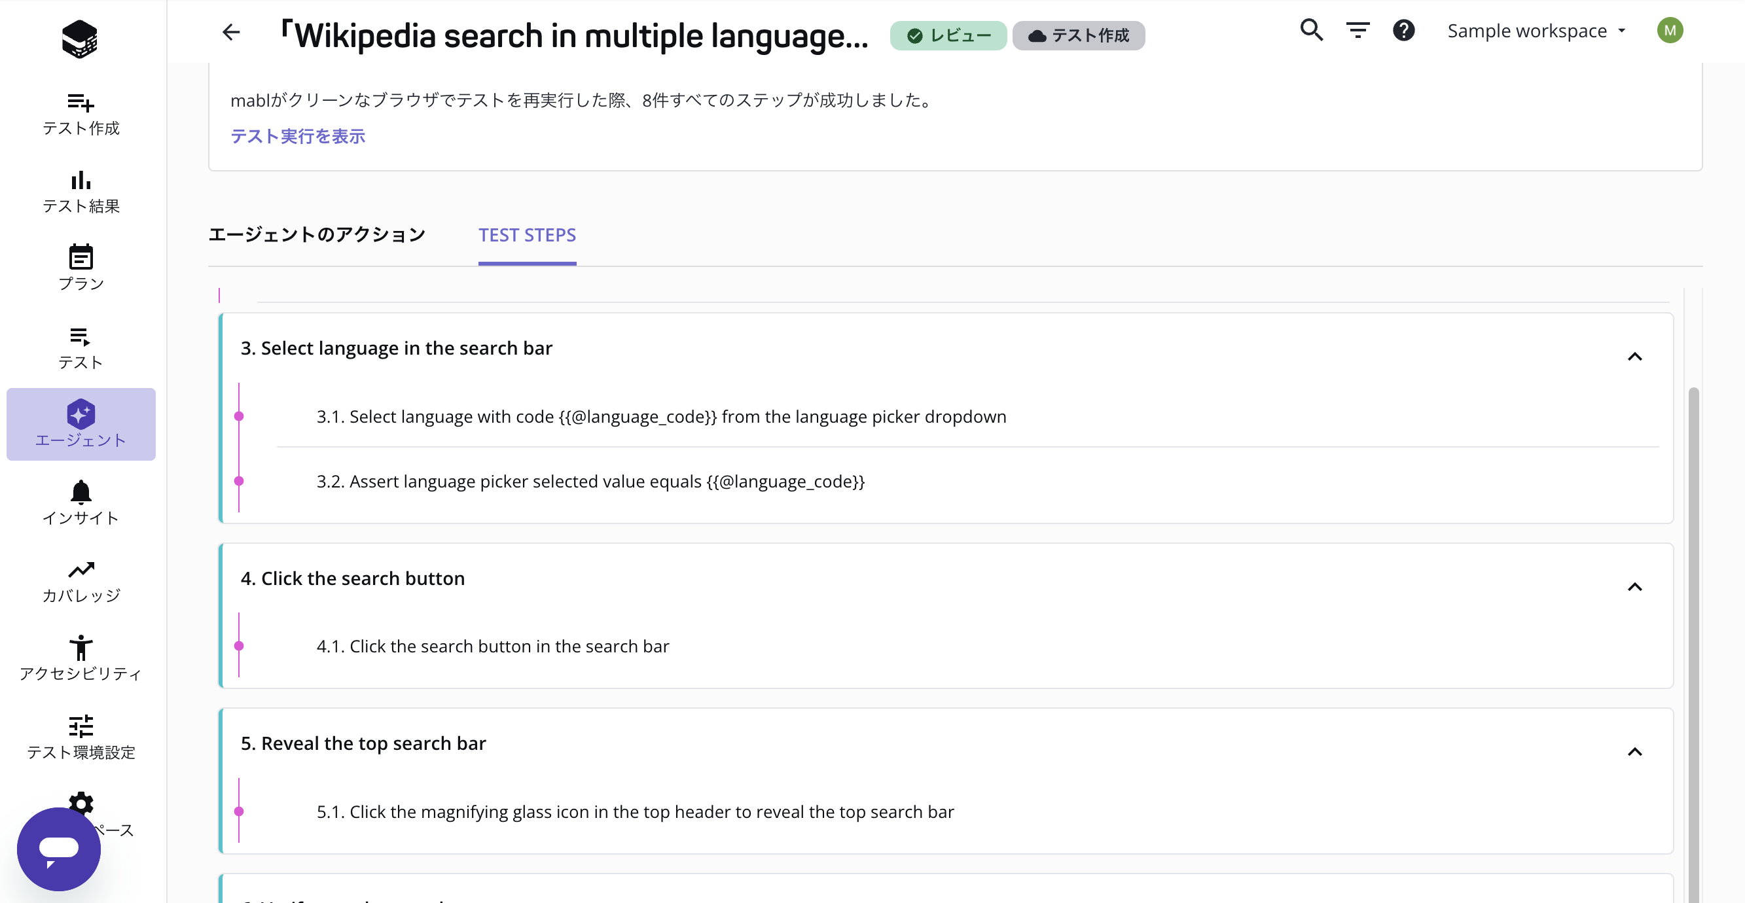
Task: Click the page title Wikipedia search in multiple language
Action: 575,35
